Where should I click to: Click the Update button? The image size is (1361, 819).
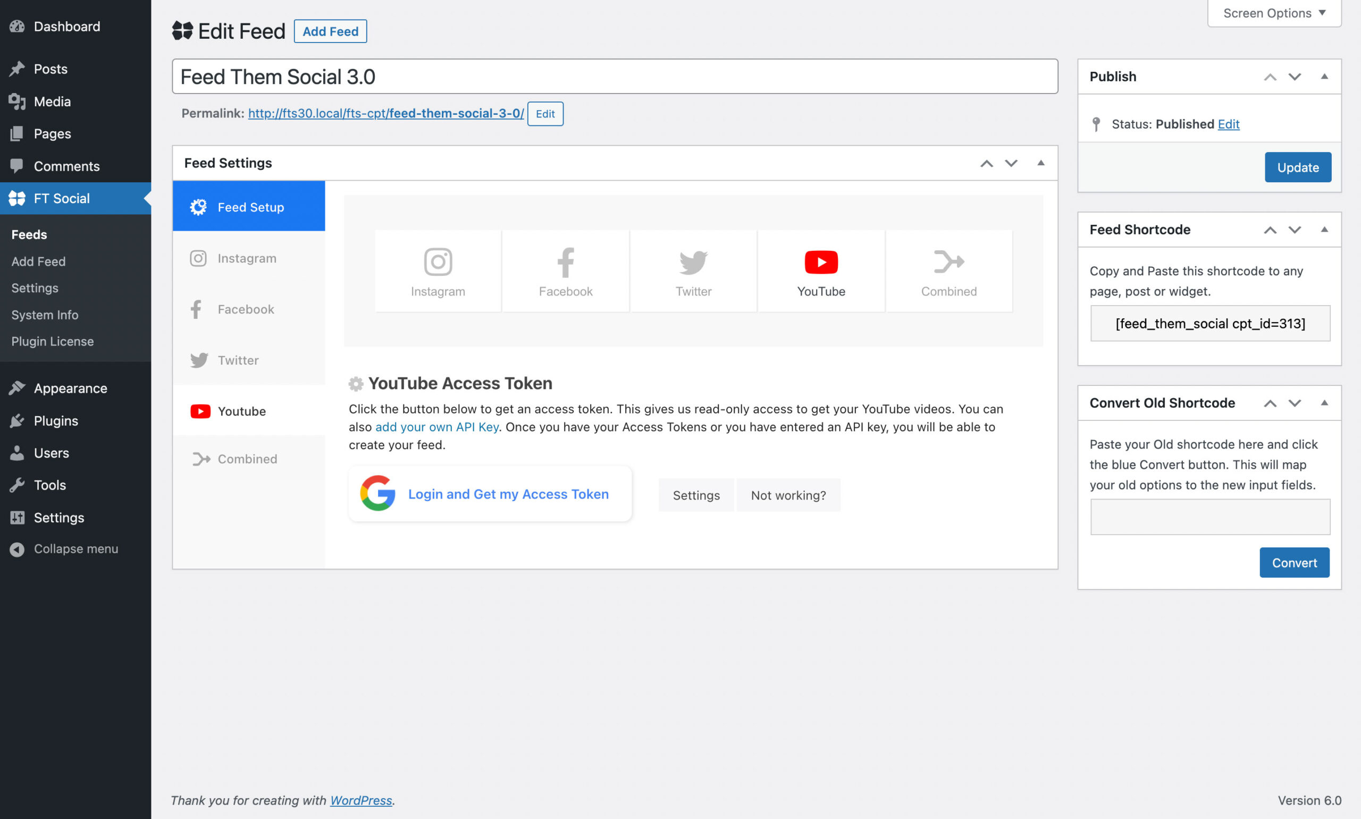coord(1298,167)
